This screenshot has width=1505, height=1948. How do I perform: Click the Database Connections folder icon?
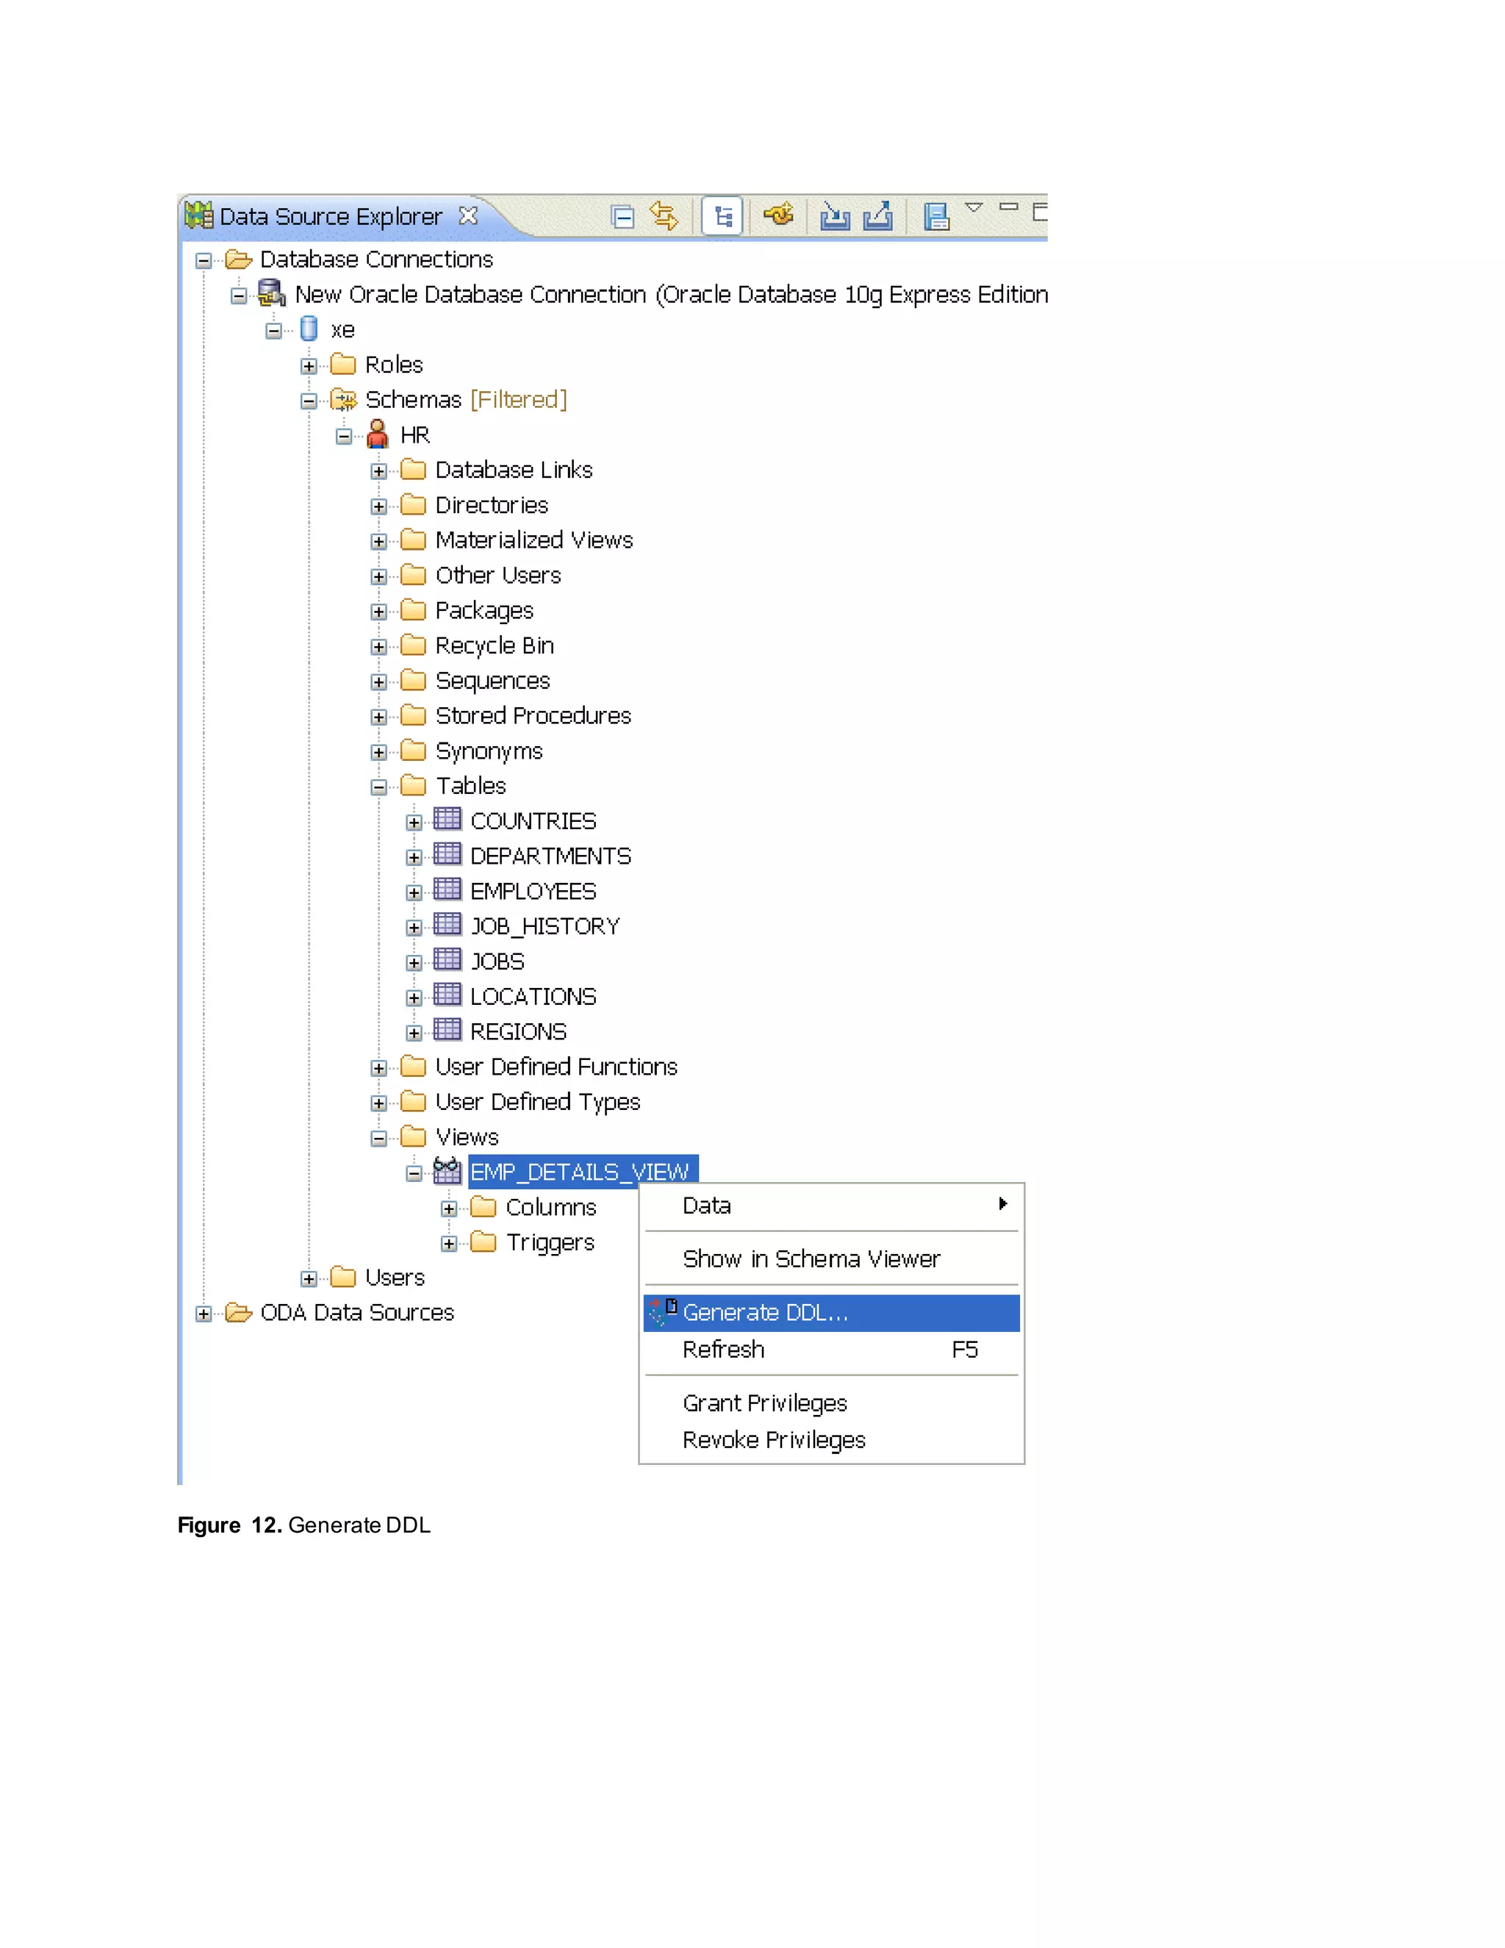pyautogui.click(x=238, y=259)
